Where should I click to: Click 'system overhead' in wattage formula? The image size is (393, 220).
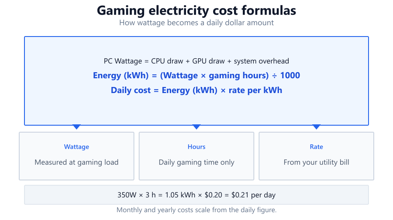coord(262,61)
